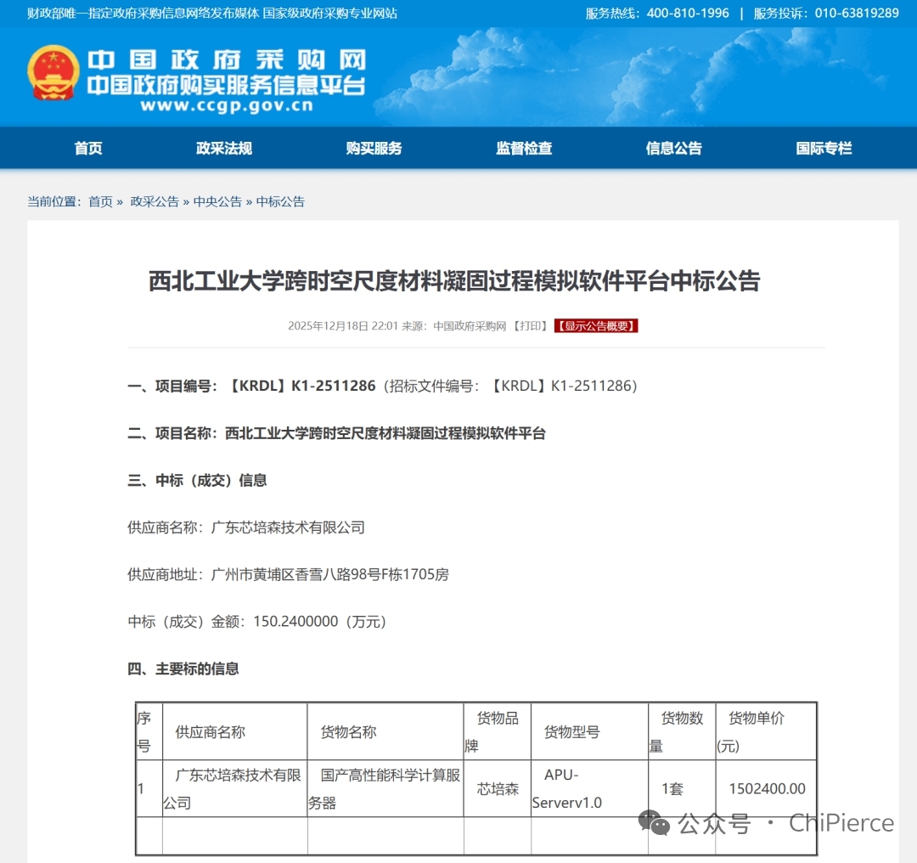Click the 【打印】 print link
The height and width of the screenshot is (863, 917).
point(531,326)
